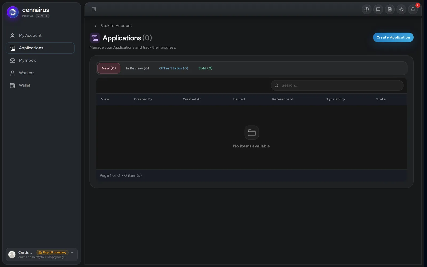The width and height of the screenshot is (427, 267).
Task: Click the State column header
Action: [381, 99]
